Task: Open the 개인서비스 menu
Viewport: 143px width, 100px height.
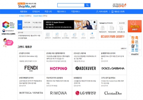Action: click(x=61, y=12)
